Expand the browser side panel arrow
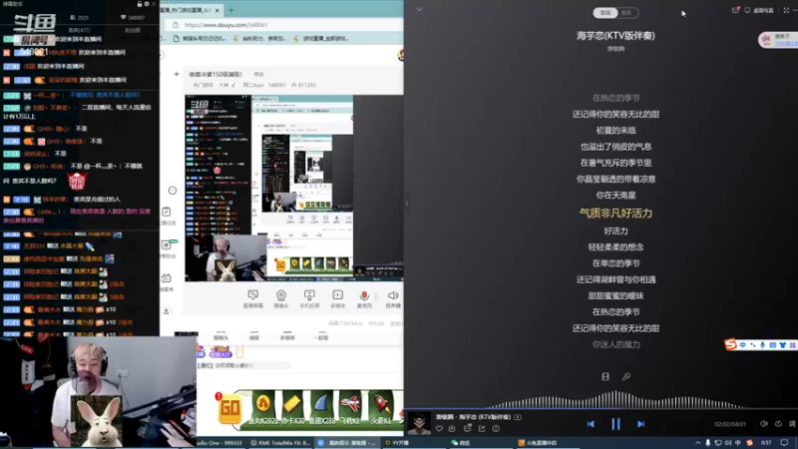The height and width of the screenshot is (449, 798). (x=407, y=204)
